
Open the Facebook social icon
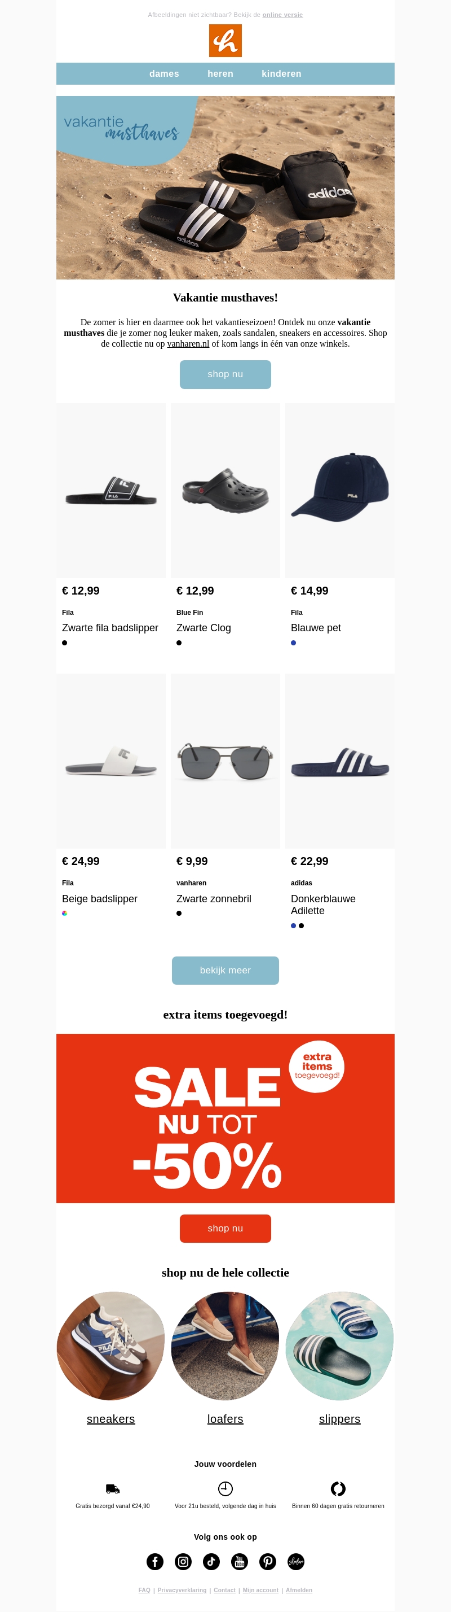[x=155, y=1561]
